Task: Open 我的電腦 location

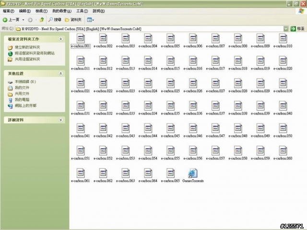Action: click(22, 100)
